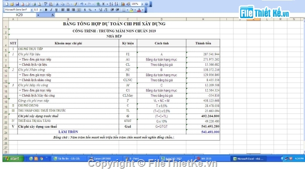Toggle center alignment
The width and height of the screenshot is (305, 172).
[68, 10]
